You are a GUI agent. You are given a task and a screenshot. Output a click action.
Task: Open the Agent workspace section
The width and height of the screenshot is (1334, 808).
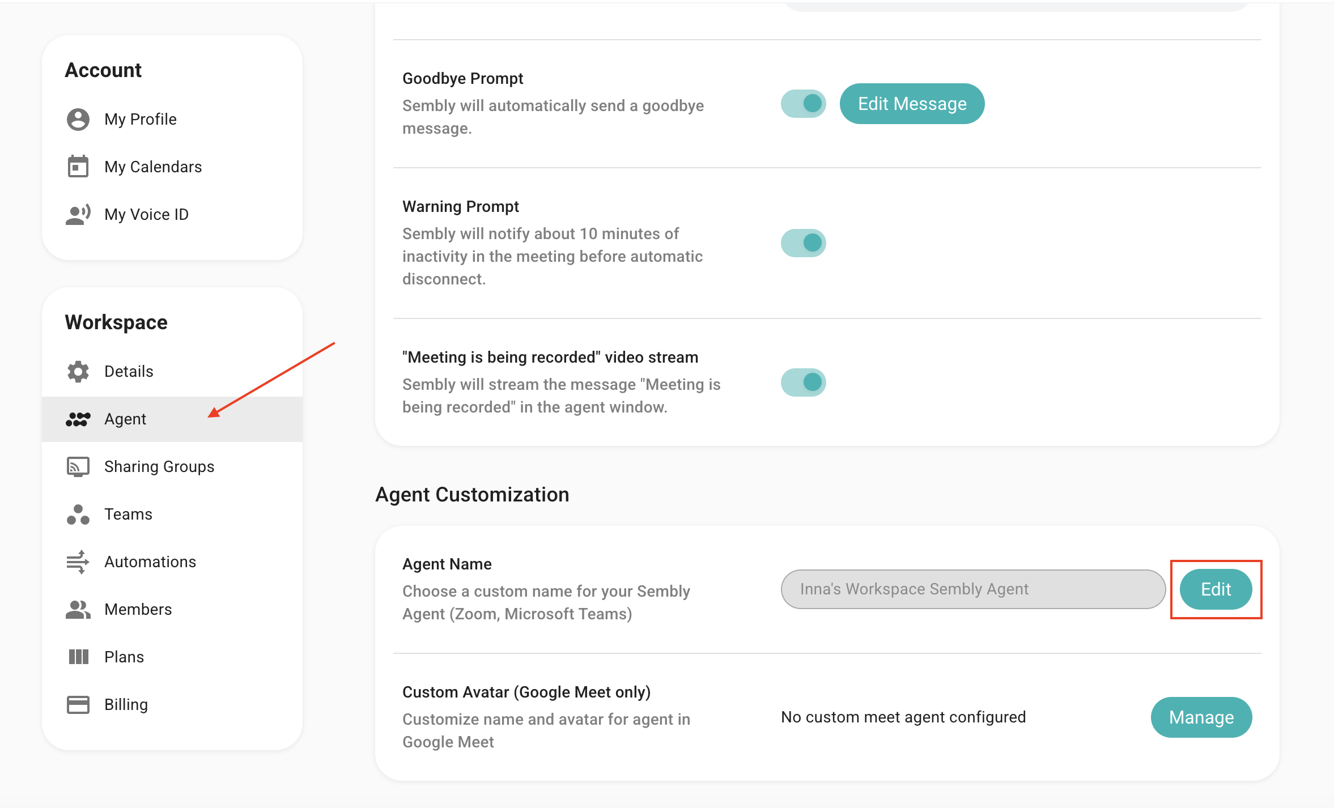pos(125,419)
